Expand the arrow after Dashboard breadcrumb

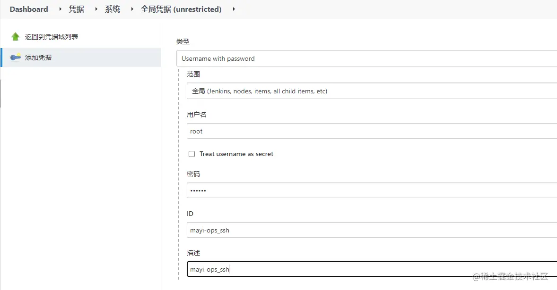(60, 9)
